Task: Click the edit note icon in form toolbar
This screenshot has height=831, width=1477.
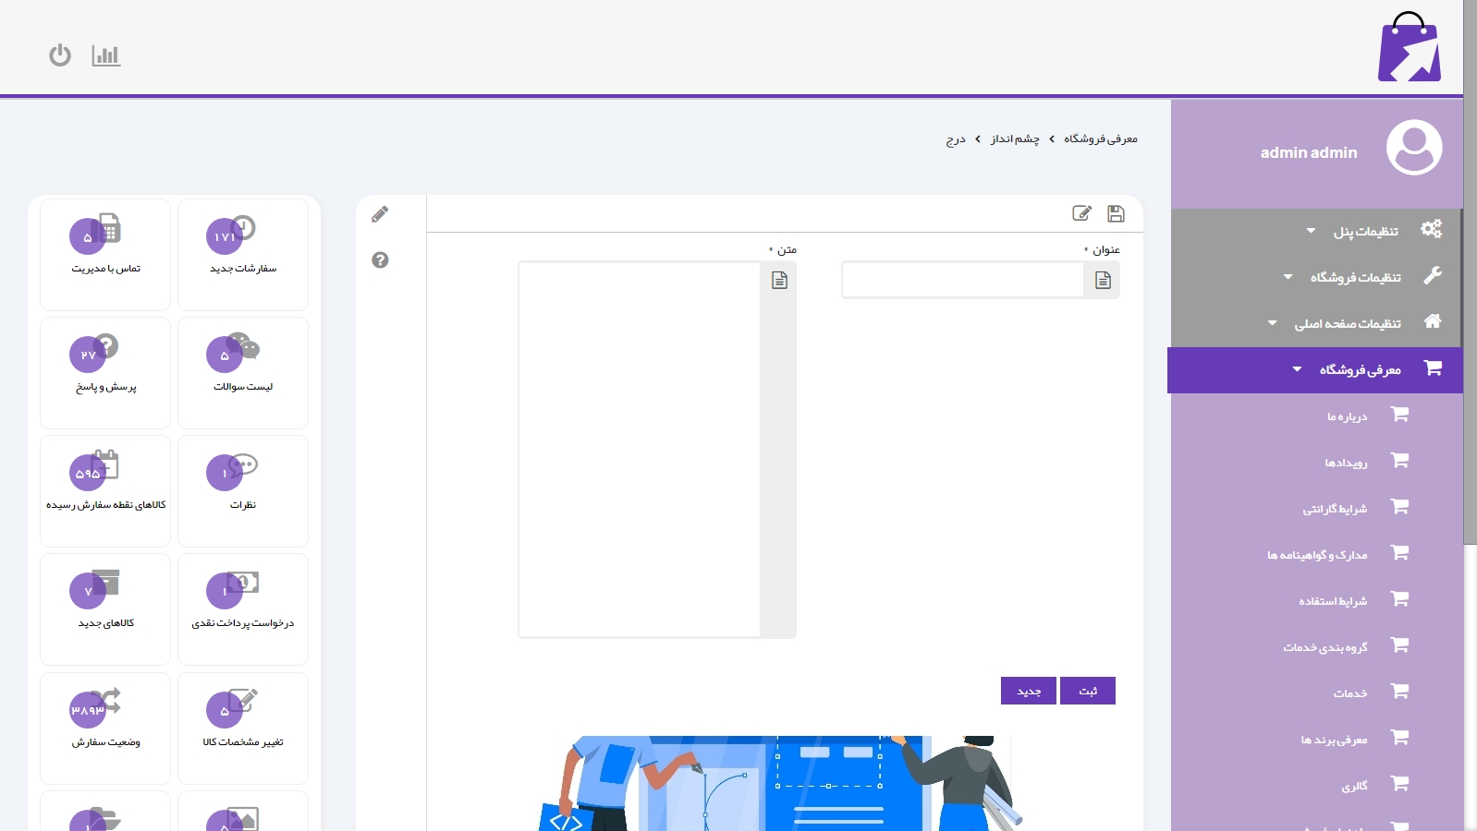Action: pyautogui.click(x=1081, y=214)
